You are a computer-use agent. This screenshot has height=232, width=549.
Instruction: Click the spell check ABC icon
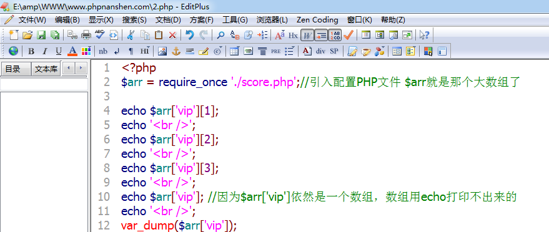pyautogui.click(x=100, y=35)
